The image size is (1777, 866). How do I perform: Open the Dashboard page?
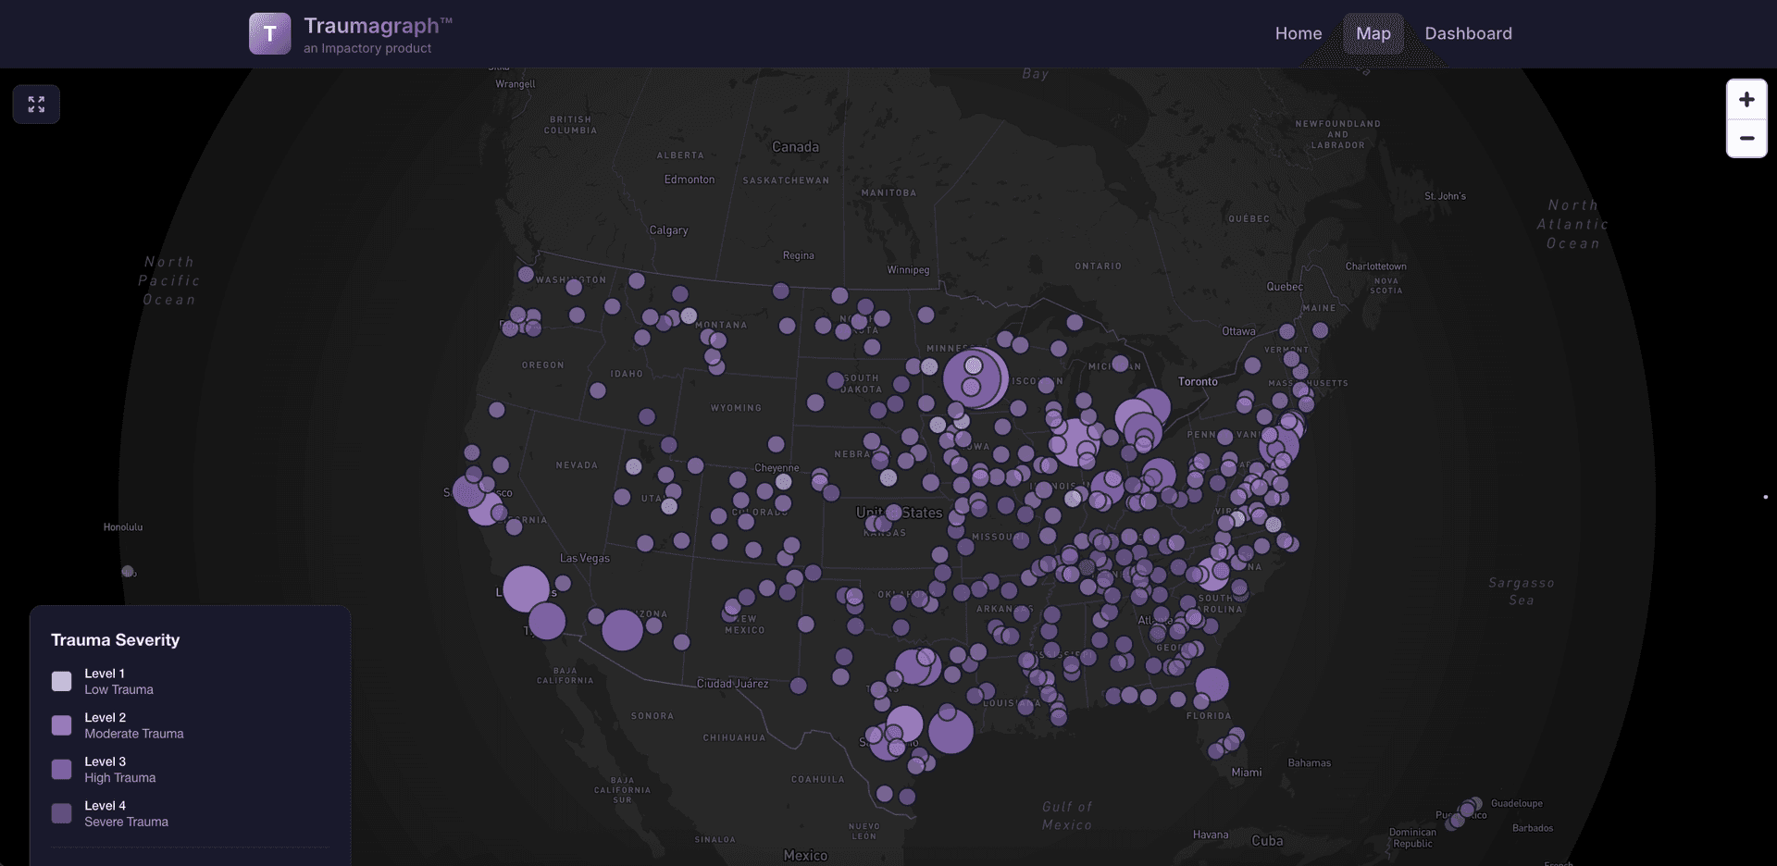tap(1468, 33)
